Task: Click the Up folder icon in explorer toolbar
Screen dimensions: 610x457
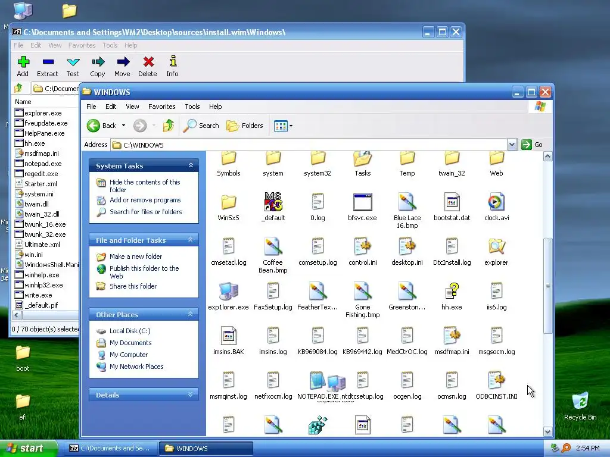Action: pos(169,126)
